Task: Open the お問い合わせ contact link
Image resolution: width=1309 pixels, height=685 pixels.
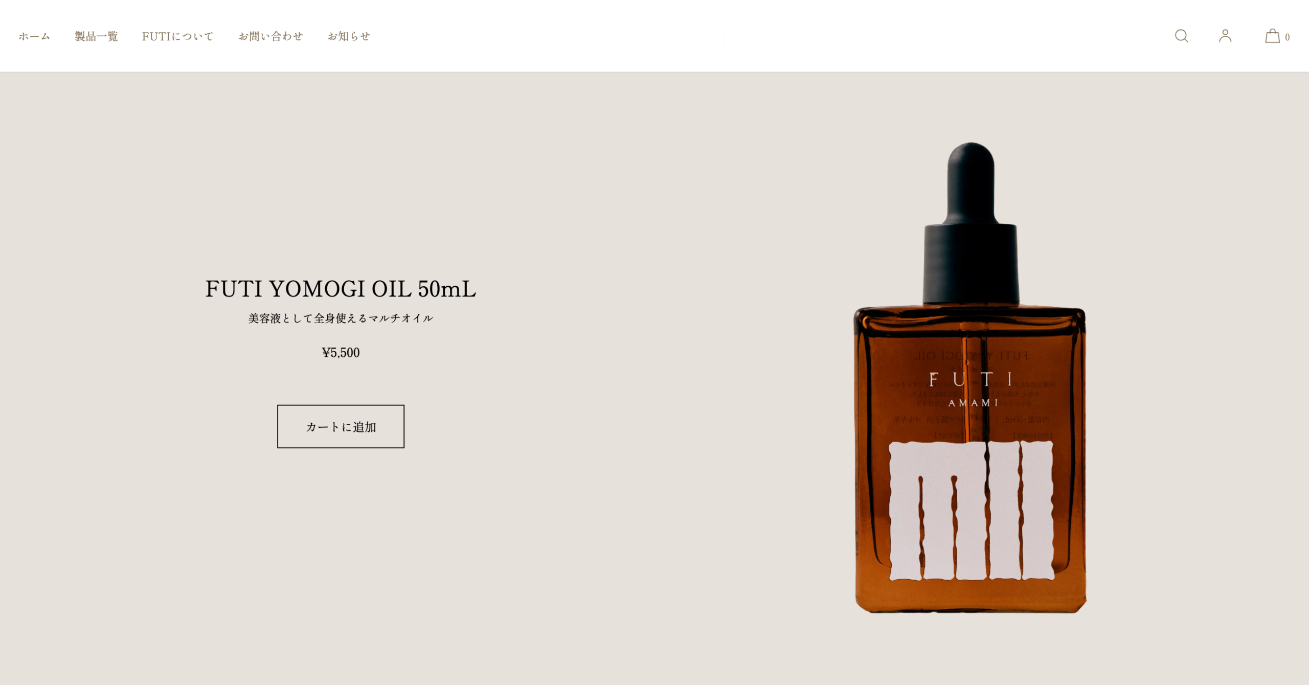Action: click(270, 36)
